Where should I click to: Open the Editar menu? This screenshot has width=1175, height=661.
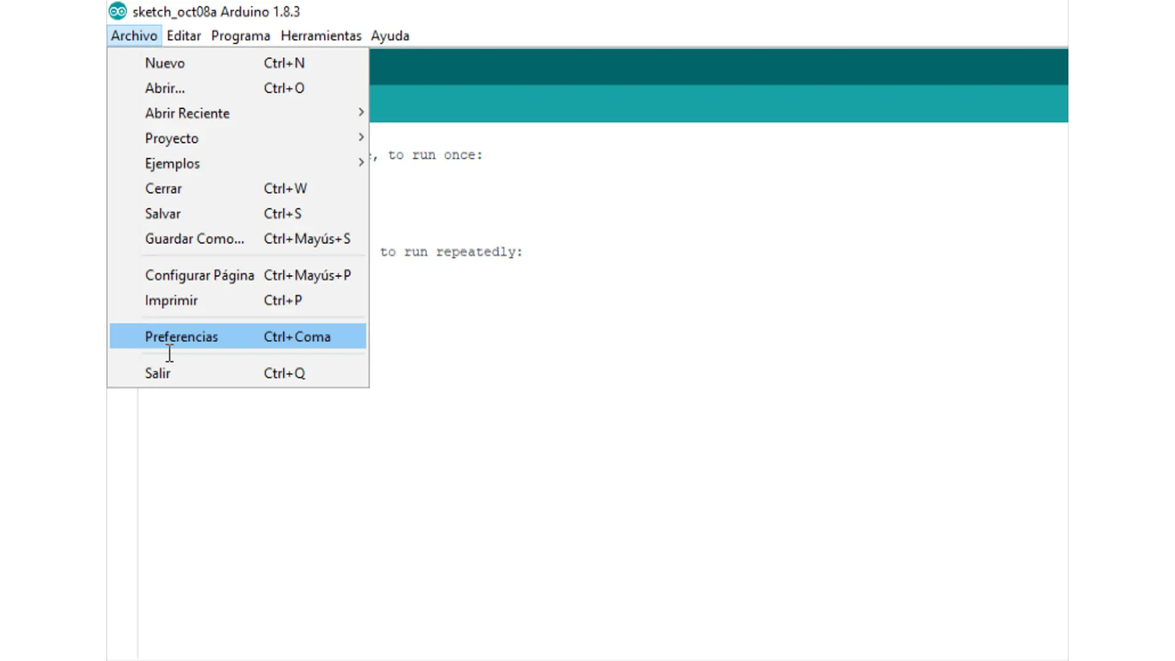pos(184,35)
